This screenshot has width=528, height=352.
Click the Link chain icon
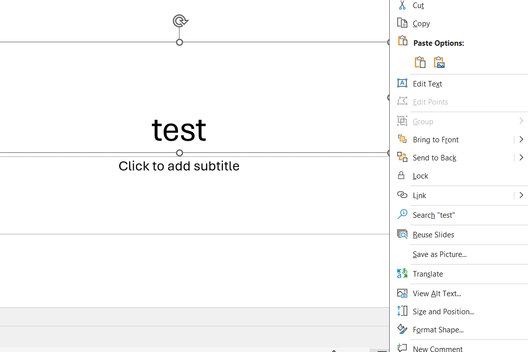[402, 195]
